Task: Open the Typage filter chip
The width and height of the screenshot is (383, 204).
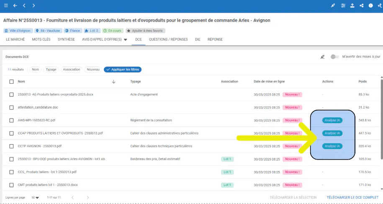Action: coord(51,70)
